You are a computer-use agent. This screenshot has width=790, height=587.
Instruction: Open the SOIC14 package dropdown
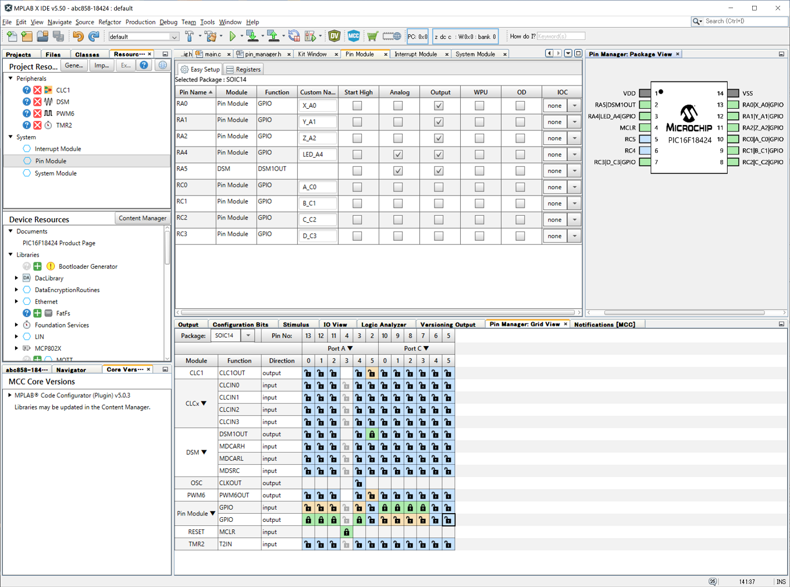point(248,336)
